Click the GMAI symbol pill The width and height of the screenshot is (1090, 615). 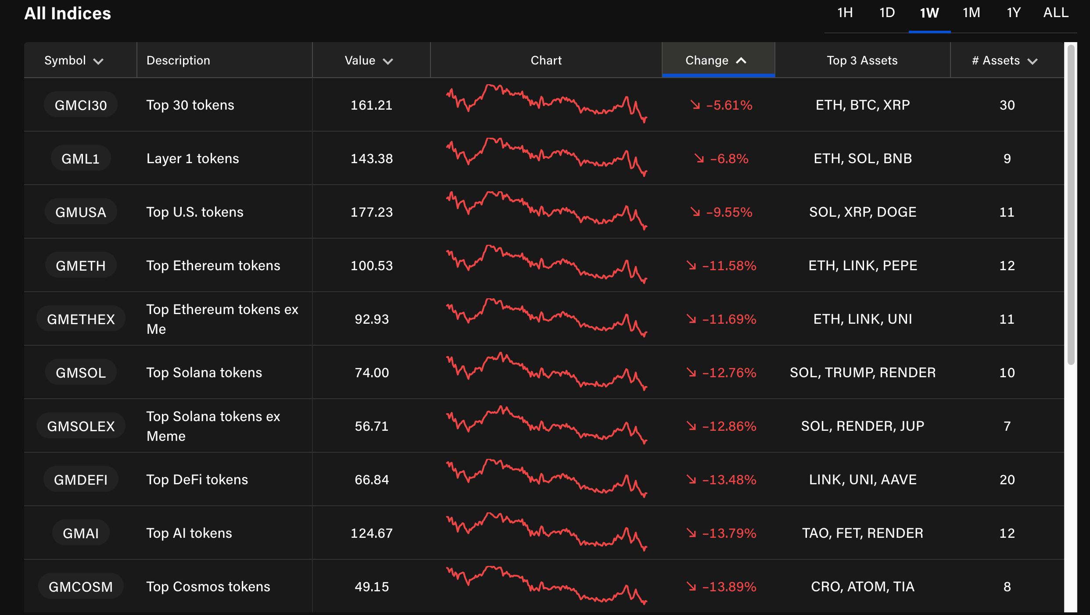(x=81, y=533)
